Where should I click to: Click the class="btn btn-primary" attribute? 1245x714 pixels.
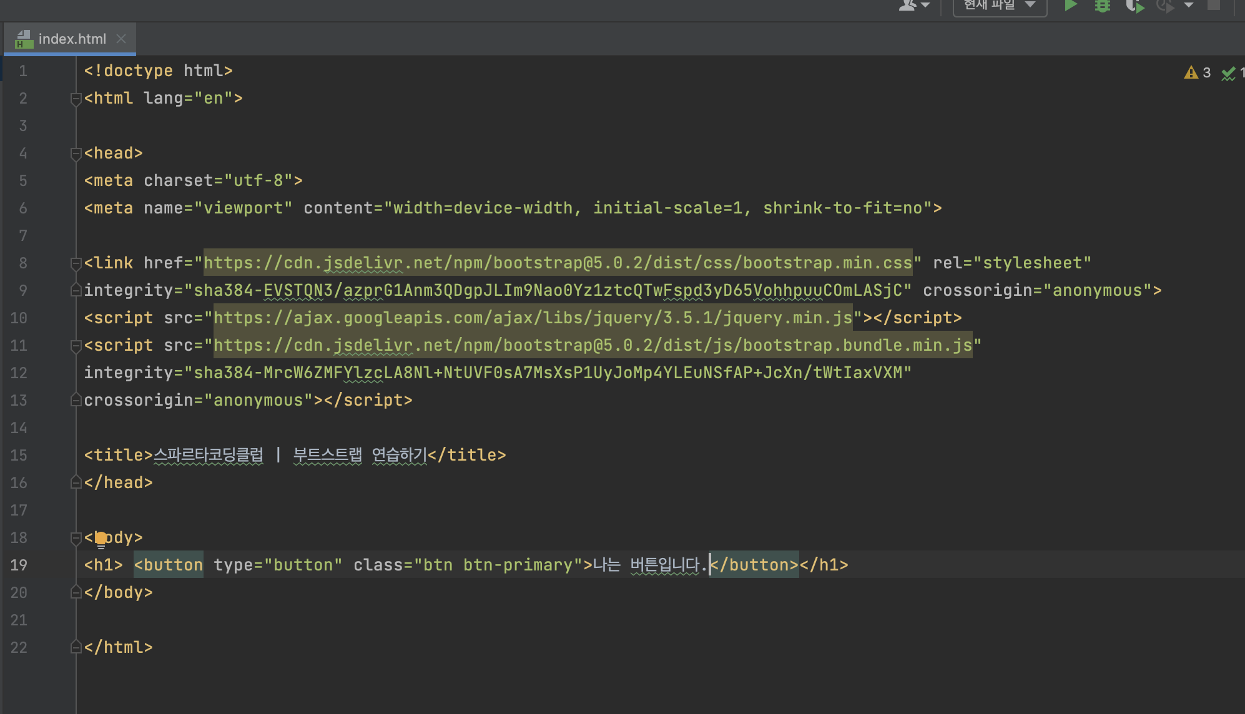[x=468, y=565]
